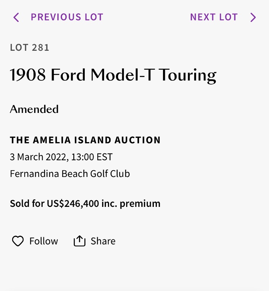Click Fernandina Beach Golf Club location
269x291 pixels.
coord(70,174)
